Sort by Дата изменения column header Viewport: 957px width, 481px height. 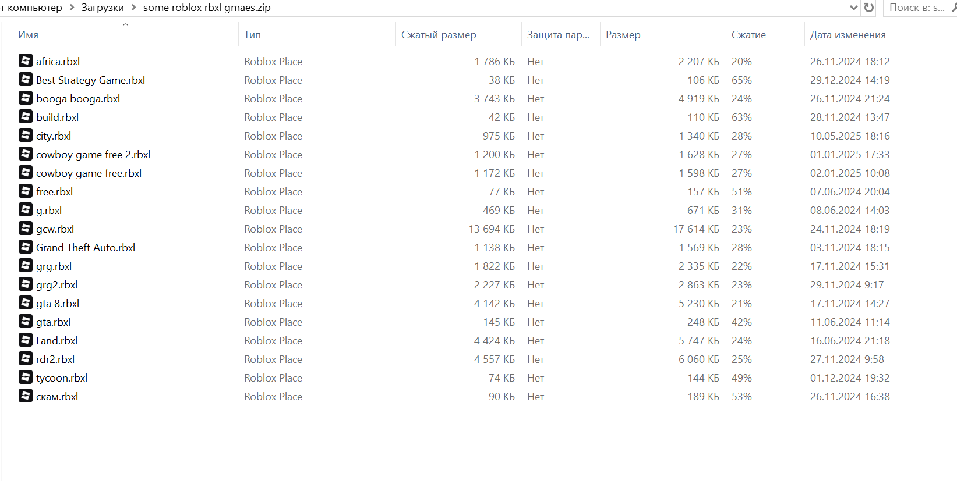(x=847, y=35)
